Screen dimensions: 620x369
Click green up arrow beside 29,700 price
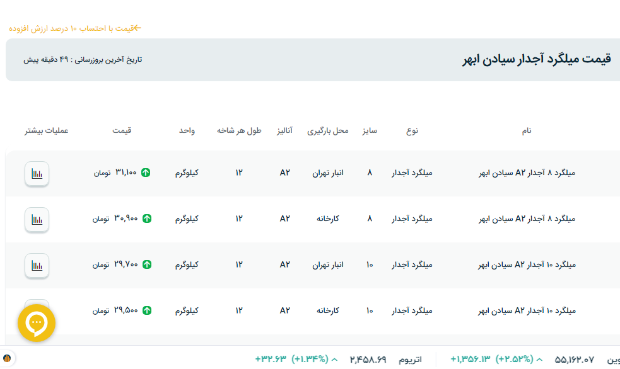pyautogui.click(x=146, y=264)
